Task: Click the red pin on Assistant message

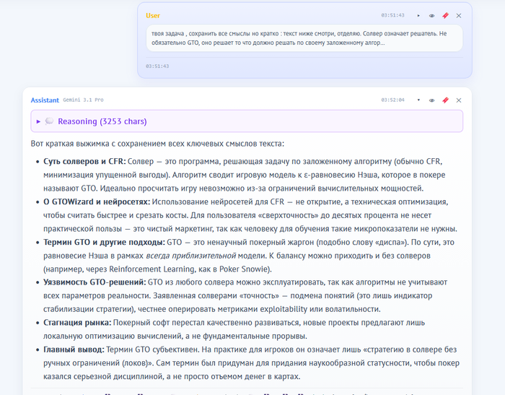Action: pos(445,100)
